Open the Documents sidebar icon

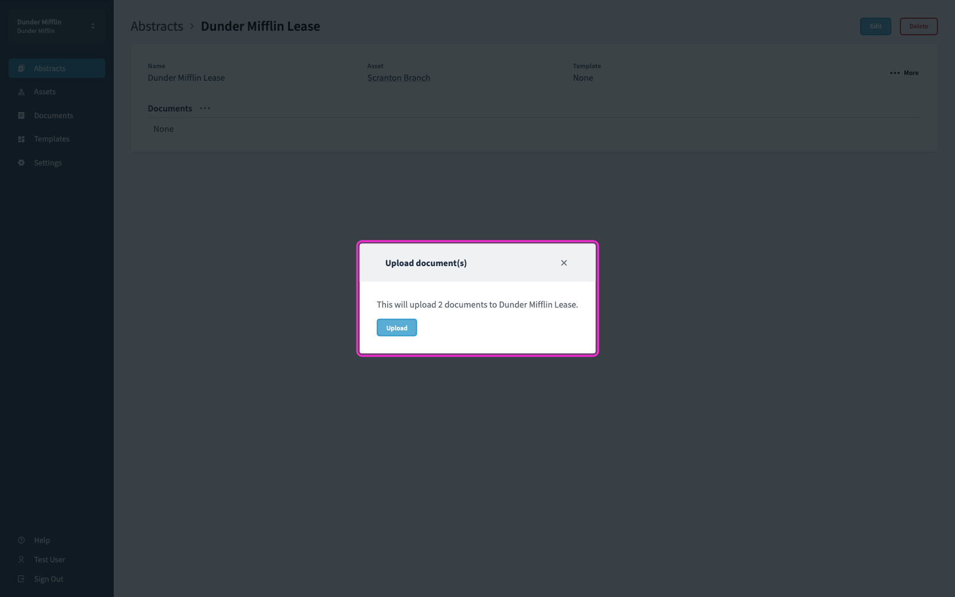22,115
